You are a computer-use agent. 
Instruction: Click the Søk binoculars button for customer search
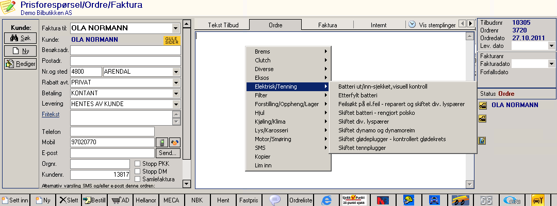[20, 38]
